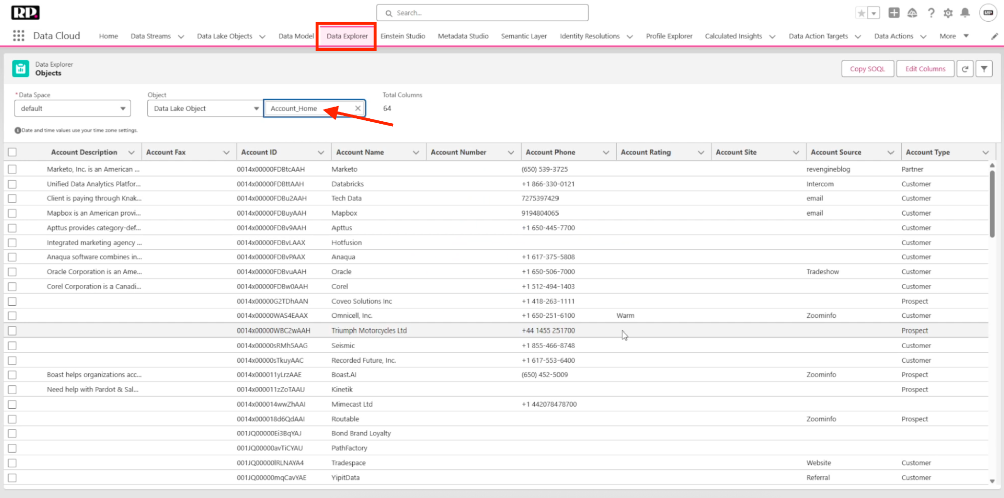The height and width of the screenshot is (498, 1004).
Task: Click the Copy SOQL button
Action: 867,69
